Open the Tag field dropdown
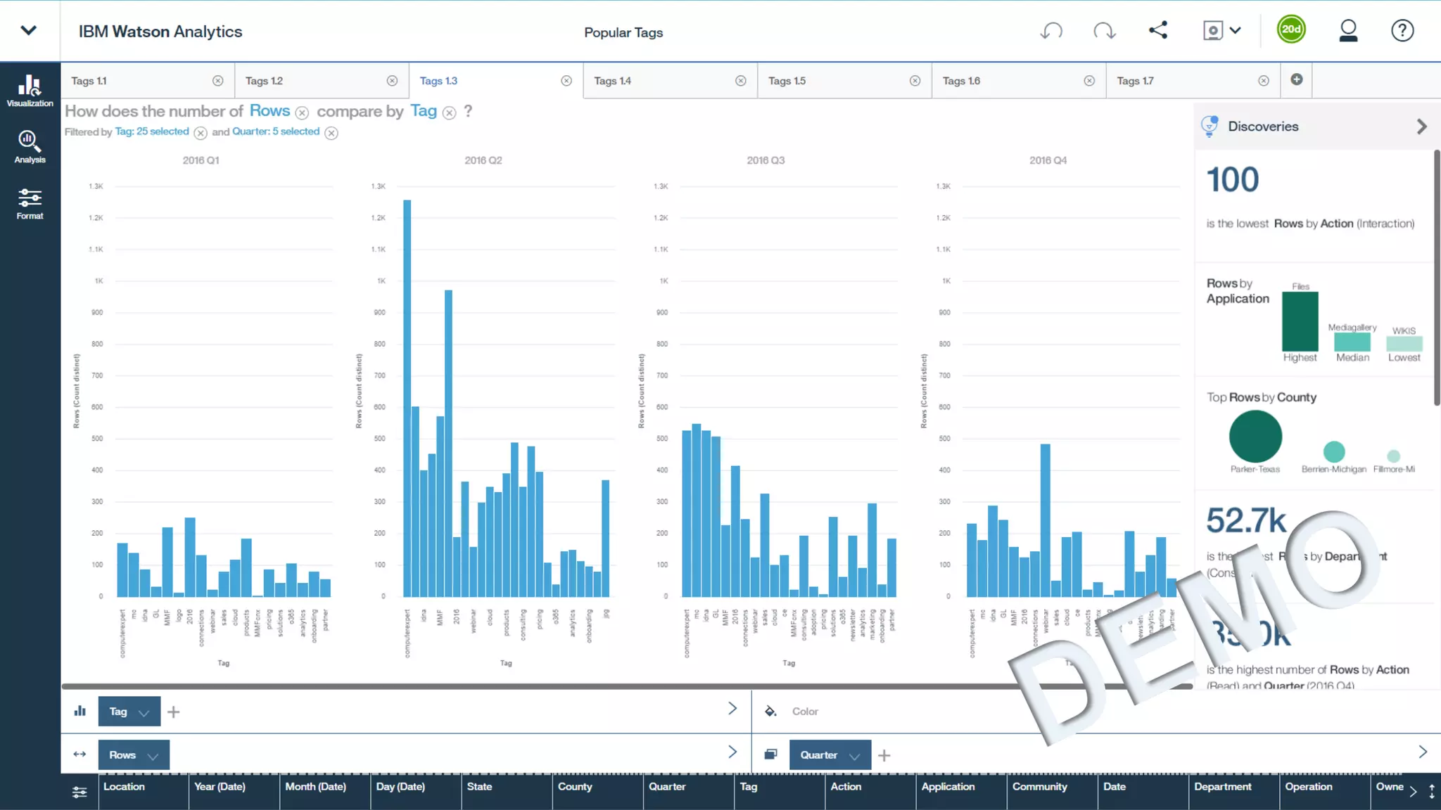 (144, 712)
